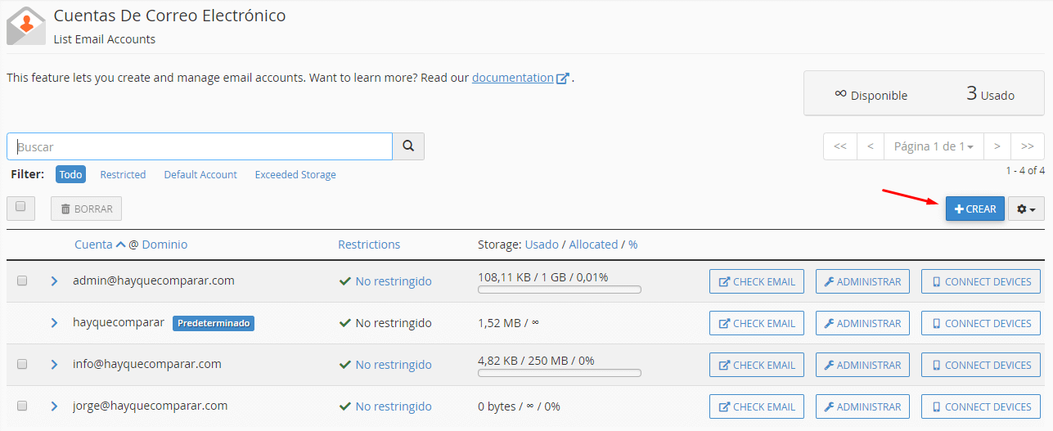The width and height of the screenshot is (1053, 431).
Task: Open the Página 1 de 1 dropdown
Action: coord(934,146)
